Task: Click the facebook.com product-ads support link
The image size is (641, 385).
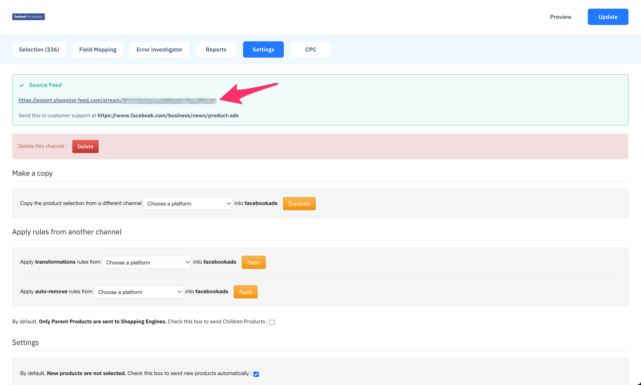Action: [168, 116]
